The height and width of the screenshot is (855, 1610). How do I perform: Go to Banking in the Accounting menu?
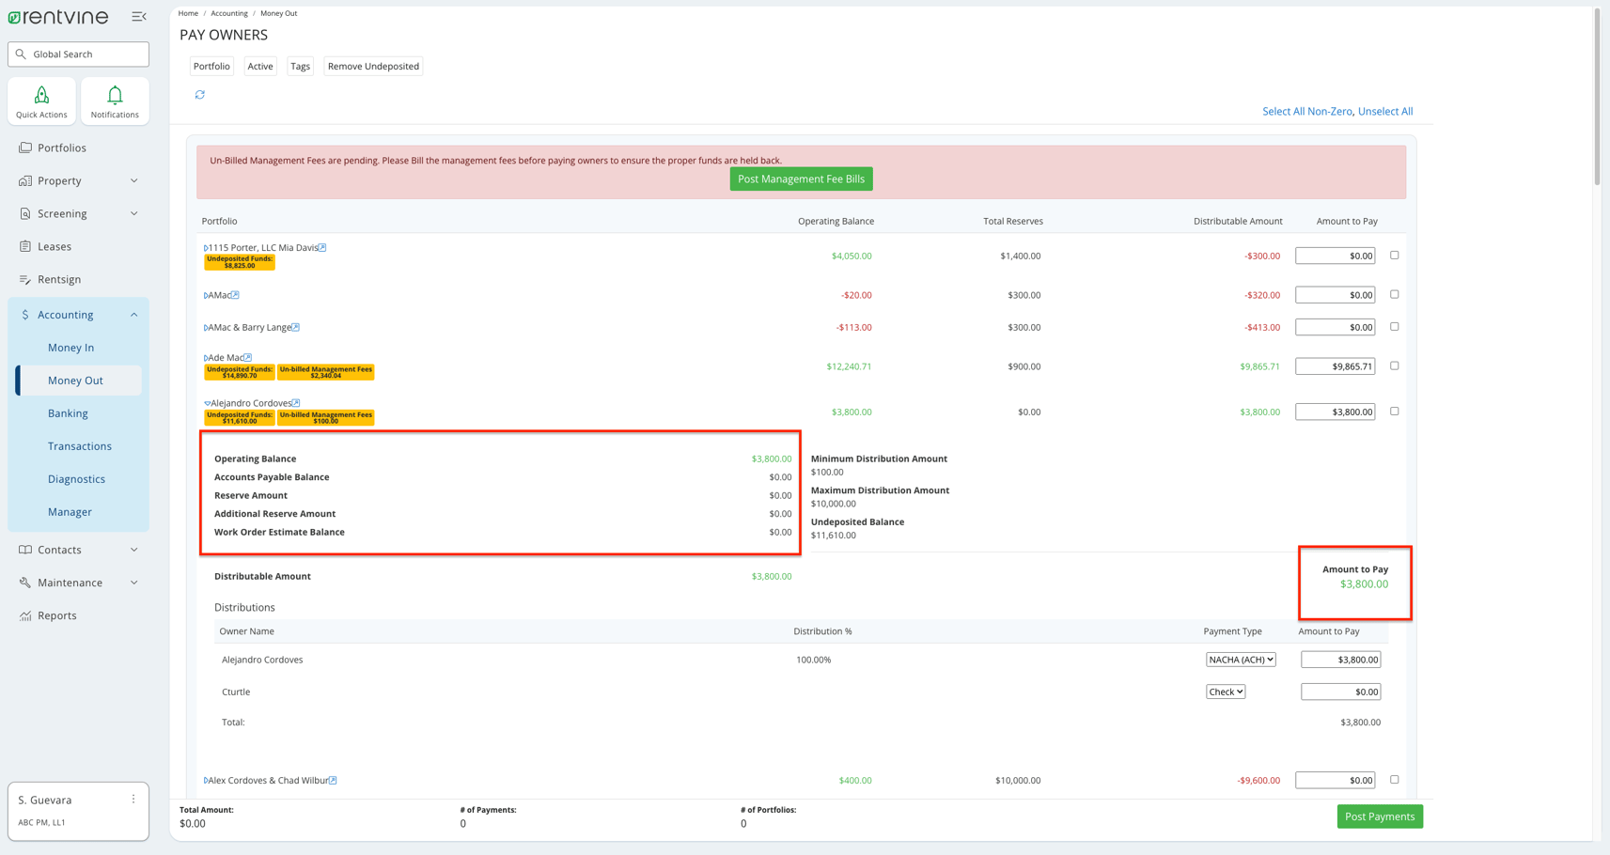click(68, 413)
